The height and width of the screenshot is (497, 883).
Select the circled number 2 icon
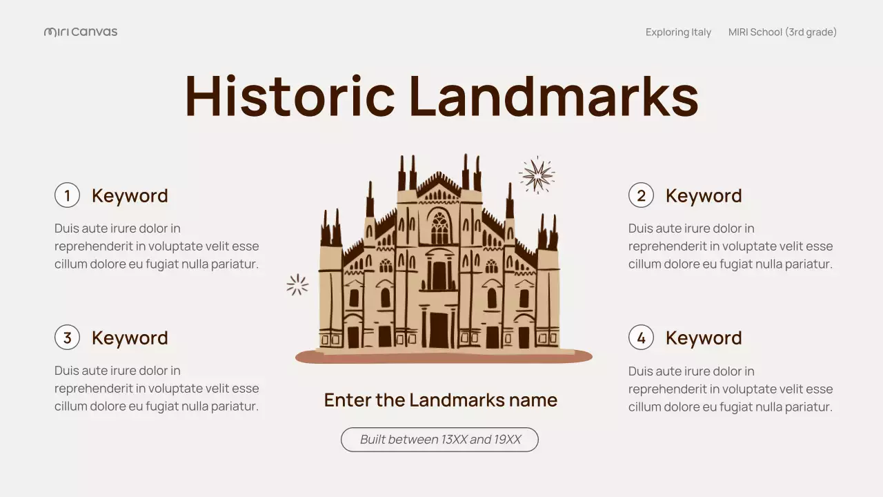(x=641, y=195)
